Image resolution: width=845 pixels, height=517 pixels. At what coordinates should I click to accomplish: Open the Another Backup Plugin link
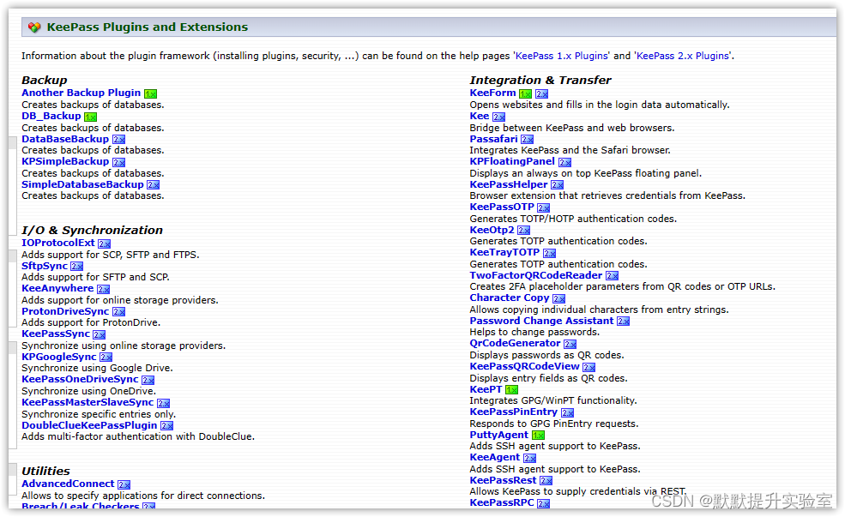coord(81,93)
